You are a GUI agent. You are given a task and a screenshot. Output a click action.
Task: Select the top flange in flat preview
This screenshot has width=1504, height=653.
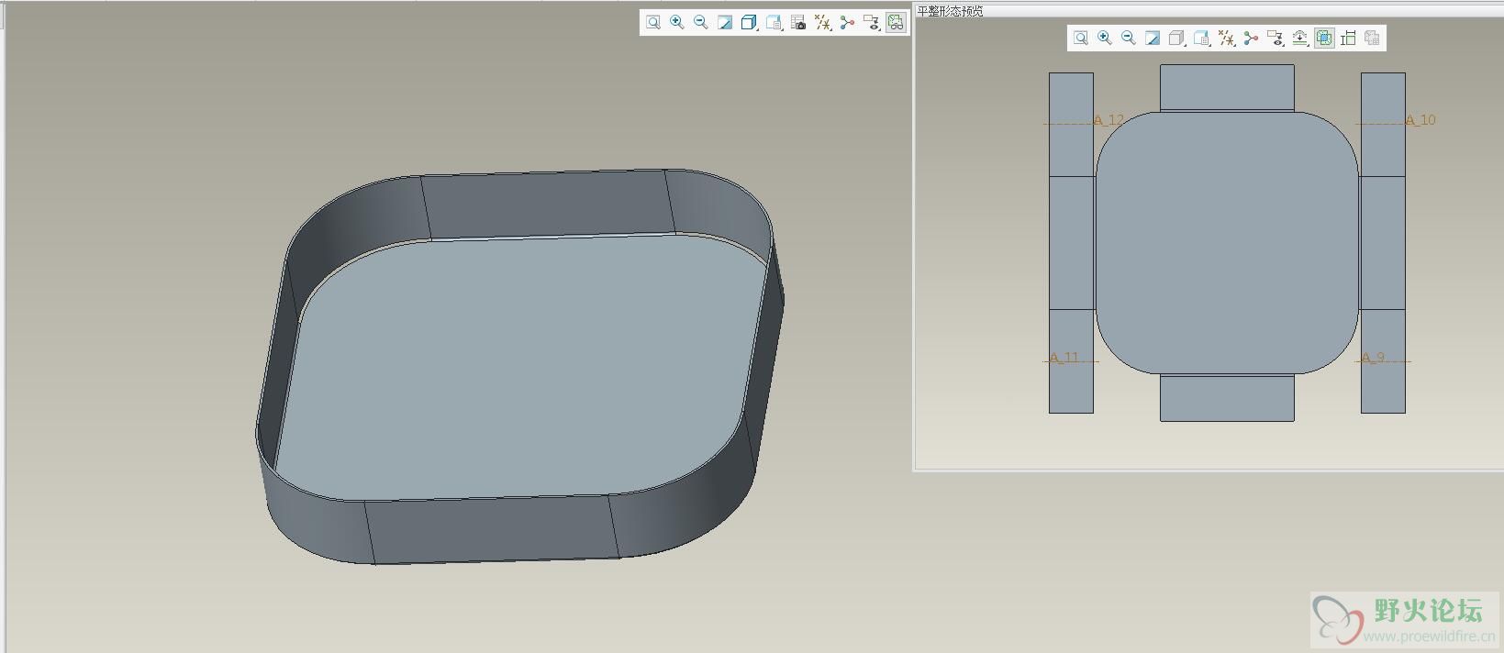(1227, 88)
